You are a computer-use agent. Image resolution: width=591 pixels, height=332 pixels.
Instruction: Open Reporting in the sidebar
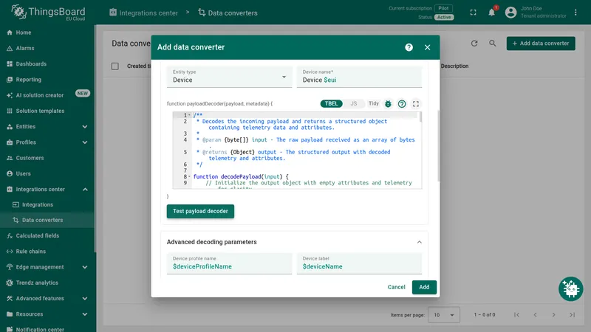tap(47, 80)
